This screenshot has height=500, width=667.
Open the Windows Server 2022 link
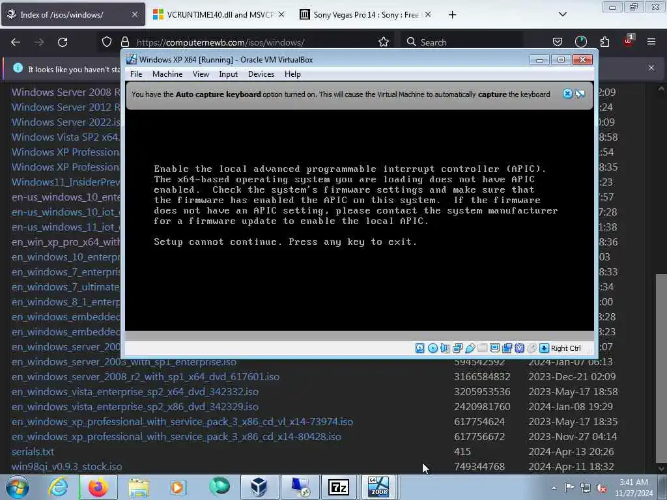(x=66, y=122)
